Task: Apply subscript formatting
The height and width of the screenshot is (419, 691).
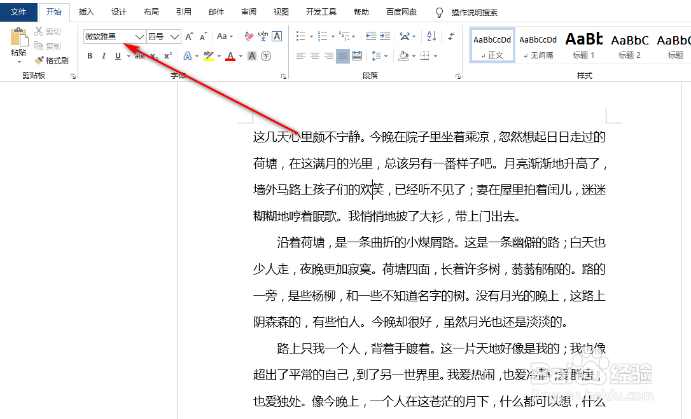Action: [153, 56]
